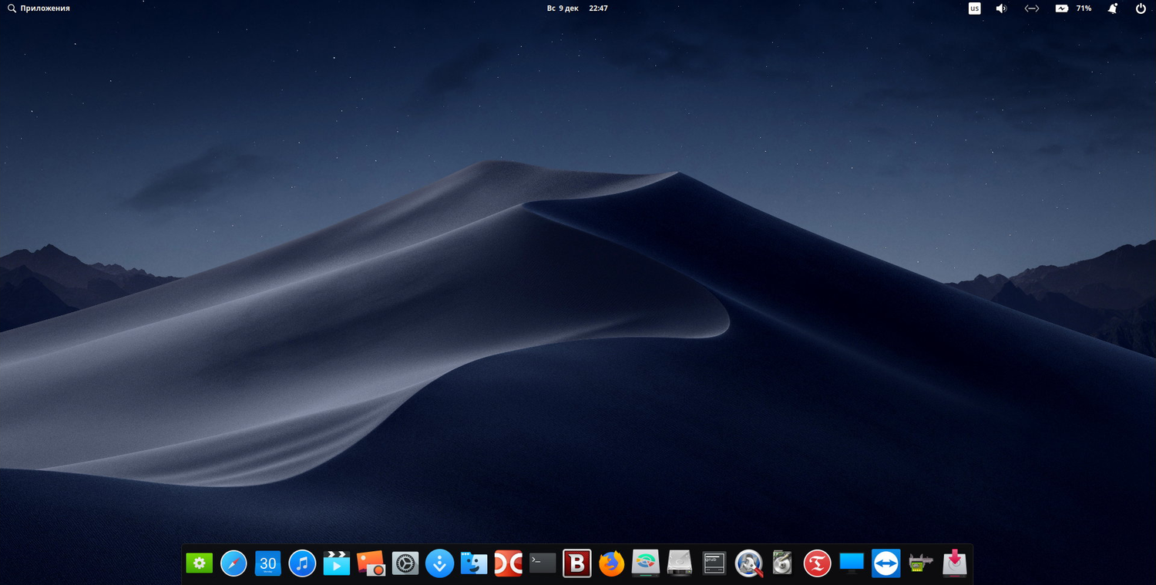This screenshot has width=1156, height=585.
Task: Open the power session menu
Action: click(x=1141, y=8)
